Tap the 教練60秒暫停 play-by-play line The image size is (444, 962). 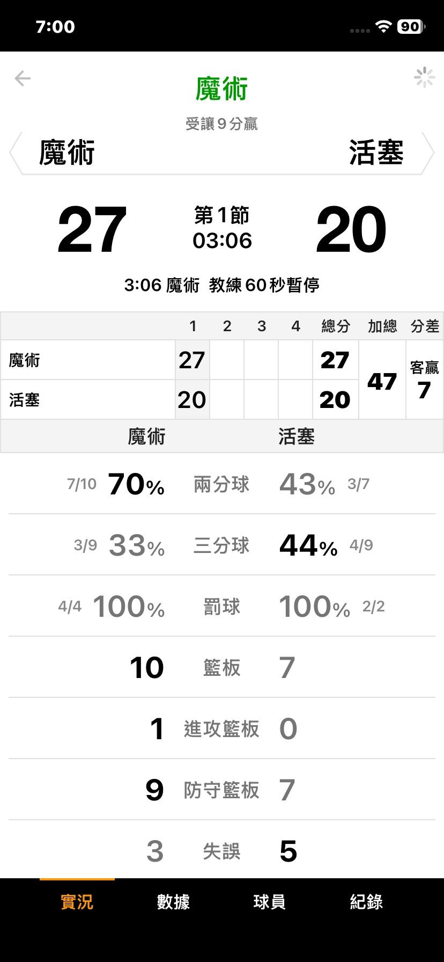click(x=221, y=285)
